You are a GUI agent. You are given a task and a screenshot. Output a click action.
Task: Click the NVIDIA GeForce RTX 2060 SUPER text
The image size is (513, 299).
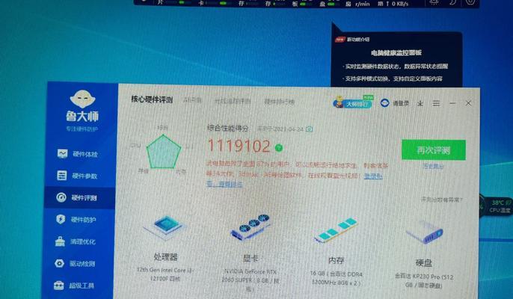[x=251, y=280]
